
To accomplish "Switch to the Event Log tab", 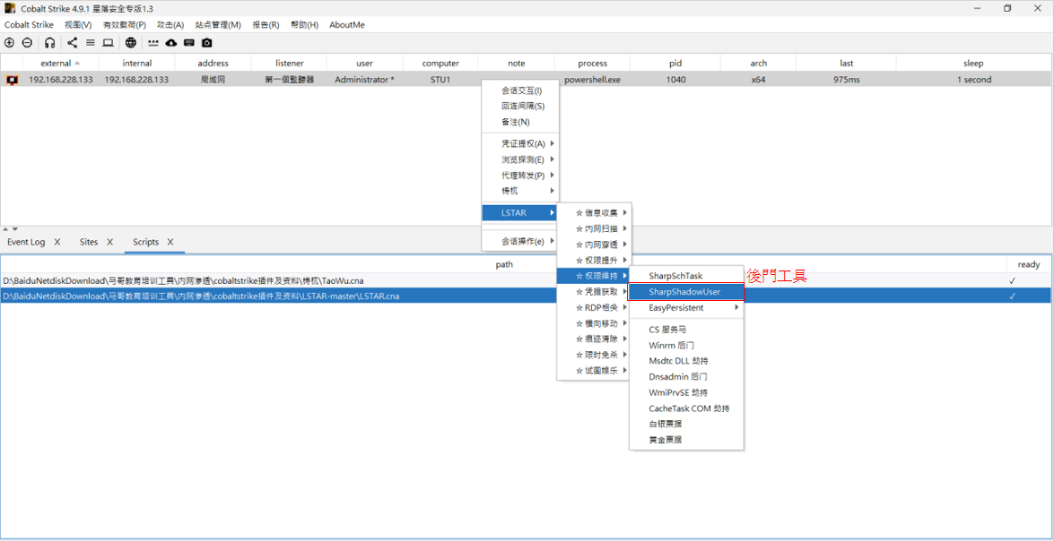I will coord(26,242).
